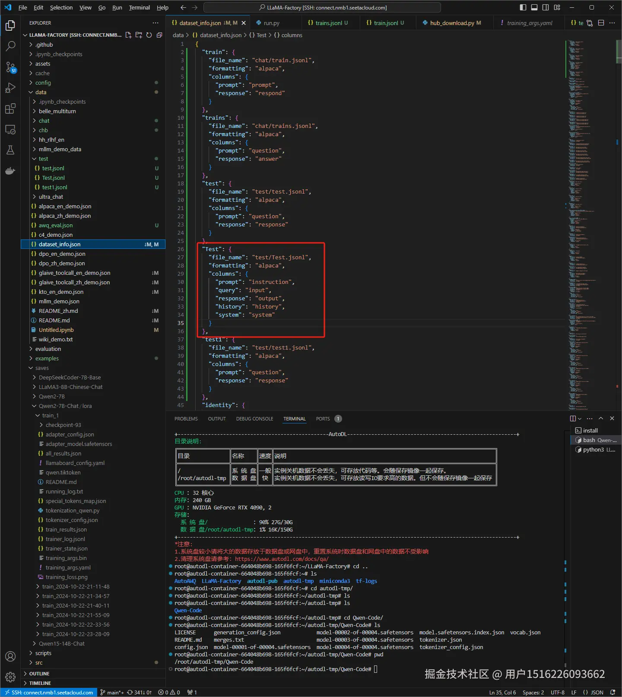Toggle bottom panel visibility
Screen dimensions: 622x697
point(534,7)
